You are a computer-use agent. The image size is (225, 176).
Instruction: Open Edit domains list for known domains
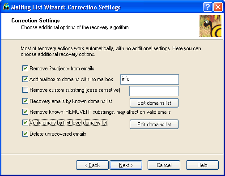[x=154, y=103]
